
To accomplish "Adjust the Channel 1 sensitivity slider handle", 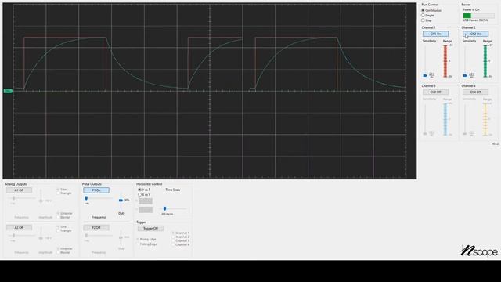I will click(425, 75).
